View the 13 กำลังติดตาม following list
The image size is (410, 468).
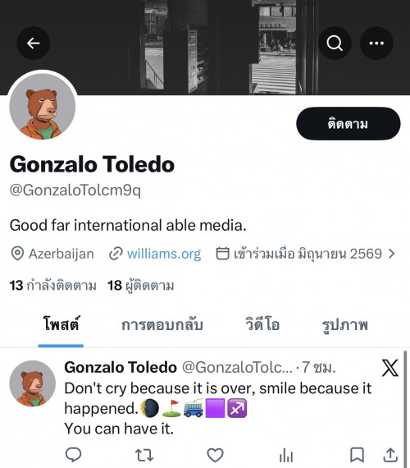[x=53, y=286]
